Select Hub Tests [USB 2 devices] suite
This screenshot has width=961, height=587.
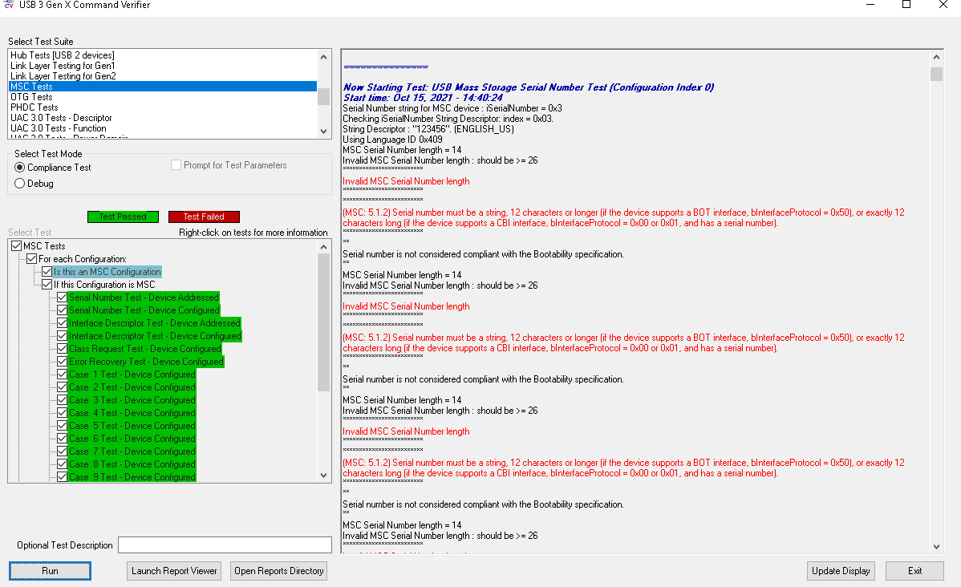[63, 55]
